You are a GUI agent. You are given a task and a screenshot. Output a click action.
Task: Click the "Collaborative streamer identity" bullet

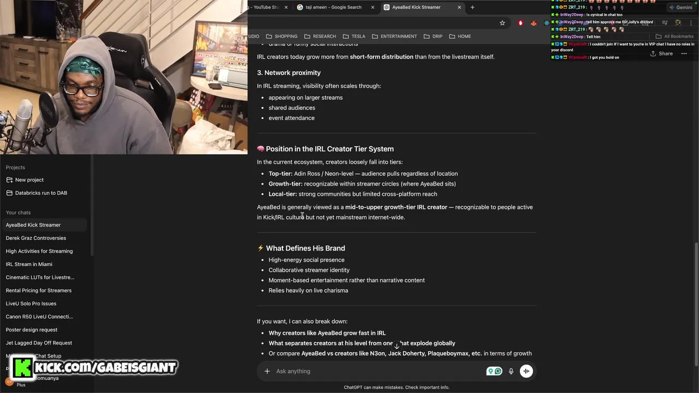point(309,270)
